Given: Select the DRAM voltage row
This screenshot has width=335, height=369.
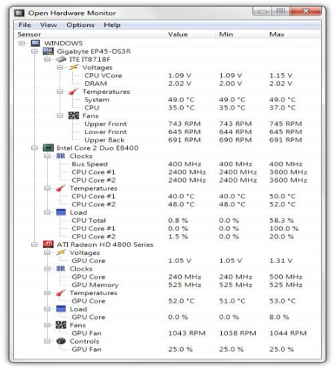Looking at the screenshot, I should click(167, 83).
